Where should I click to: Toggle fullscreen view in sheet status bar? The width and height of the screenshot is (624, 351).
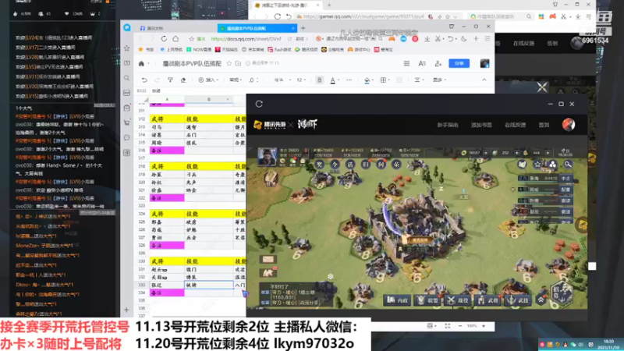[x=448, y=326]
